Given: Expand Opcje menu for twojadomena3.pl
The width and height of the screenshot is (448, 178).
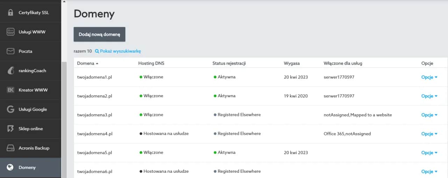Looking at the screenshot, I should click(x=429, y=115).
